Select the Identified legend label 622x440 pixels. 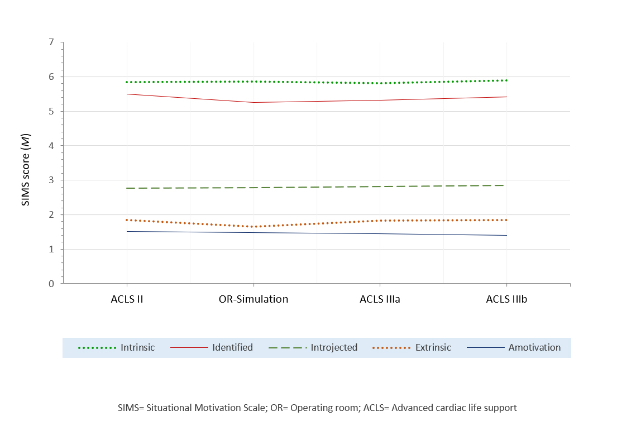click(x=232, y=347)
